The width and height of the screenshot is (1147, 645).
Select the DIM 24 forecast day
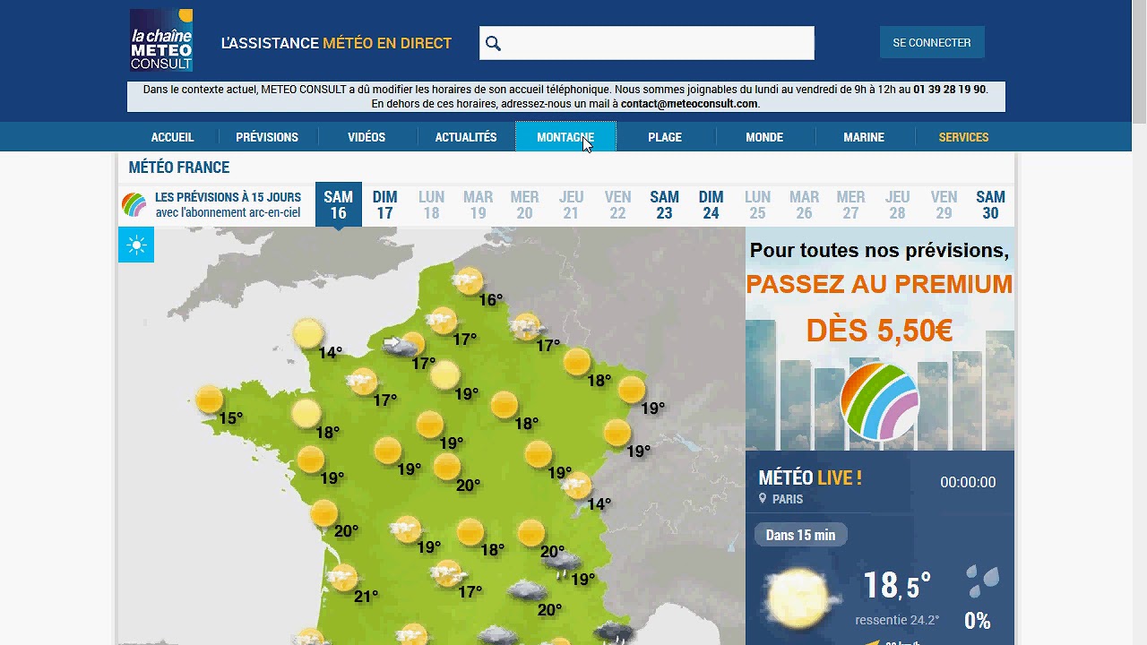(x=711, y=204)
